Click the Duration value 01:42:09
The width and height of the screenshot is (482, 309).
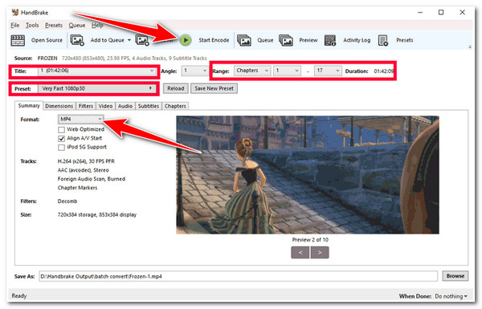(x=383, y=71)
